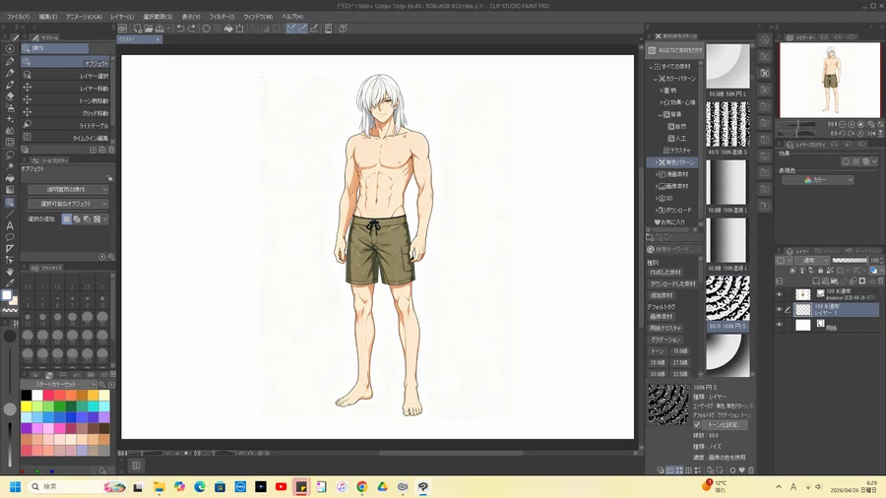This screenshot has height=498, width=886.
Task: Pick the black swatch in color set
Action: [27, 396]
